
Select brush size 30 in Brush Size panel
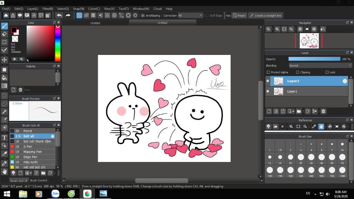(x=311, y=159)
